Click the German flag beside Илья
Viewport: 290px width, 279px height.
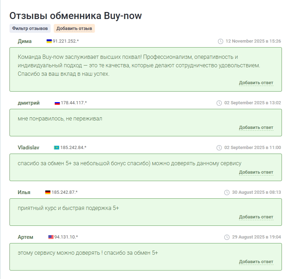[48, 192]
